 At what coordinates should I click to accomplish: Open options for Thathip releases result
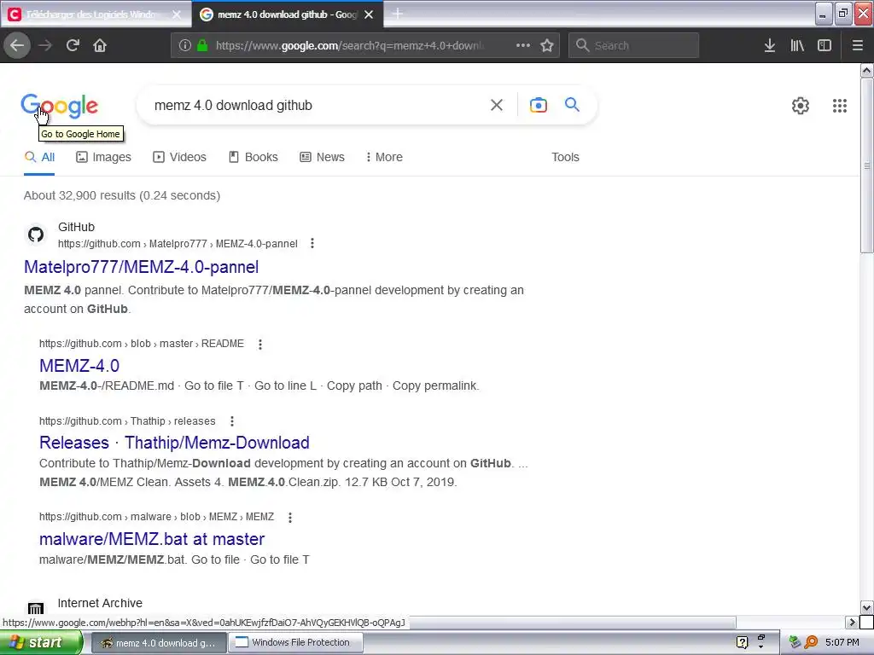tap(232, 421)
